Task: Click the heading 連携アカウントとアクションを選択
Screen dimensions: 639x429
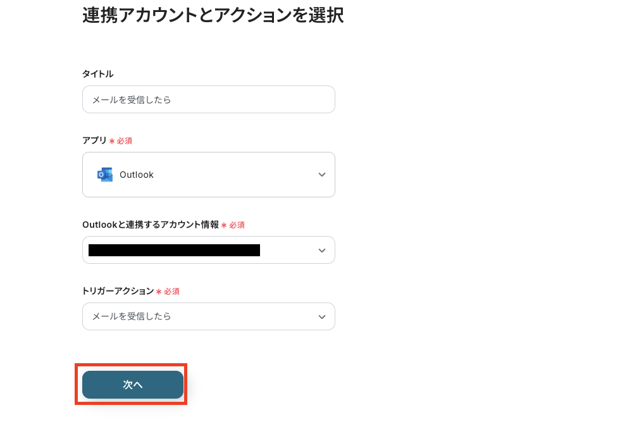Action: 212,15
